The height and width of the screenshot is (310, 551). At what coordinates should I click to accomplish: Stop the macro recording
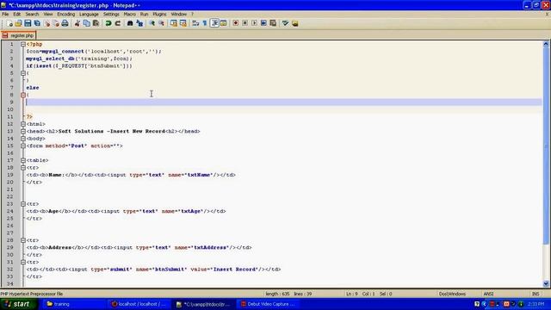click(245, 23)
